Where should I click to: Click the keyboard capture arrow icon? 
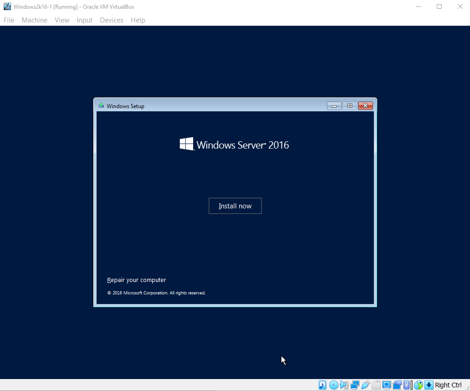point(429,385)
